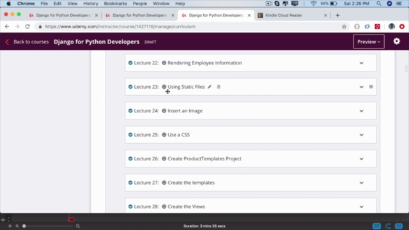Click the edit pencil icon on Lecture 23

click(x=210, y=87)
